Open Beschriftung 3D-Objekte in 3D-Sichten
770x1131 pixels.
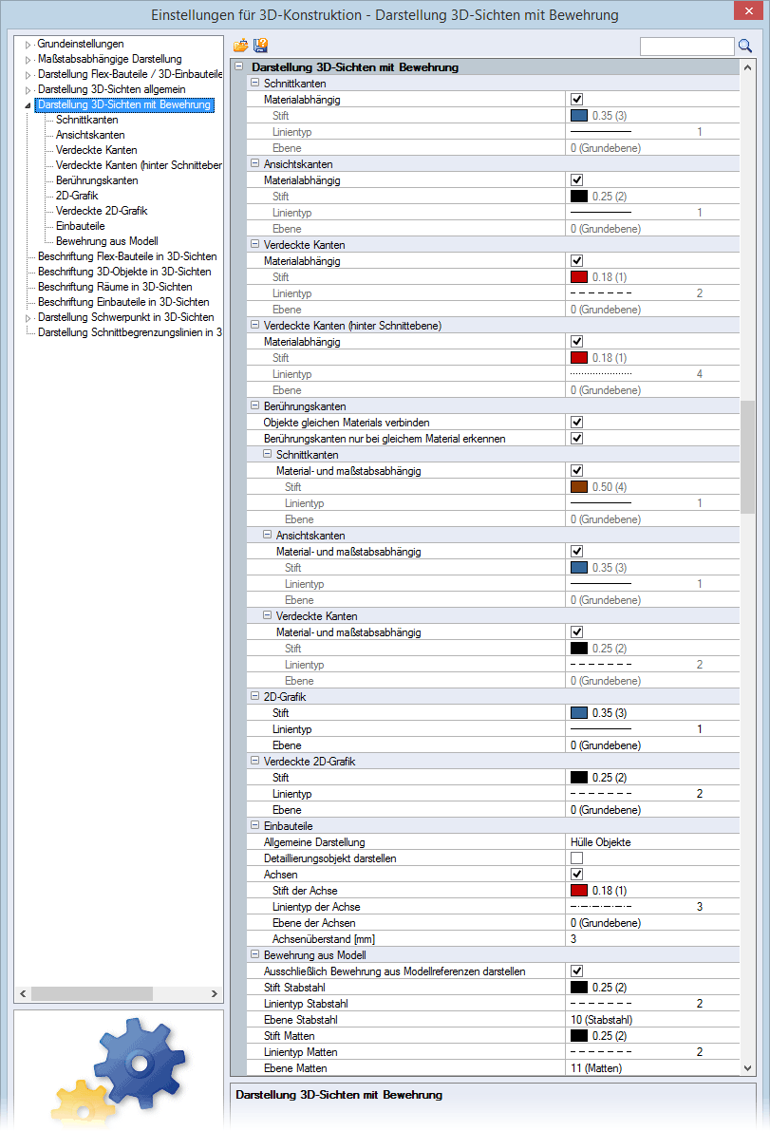pos(124,272)
